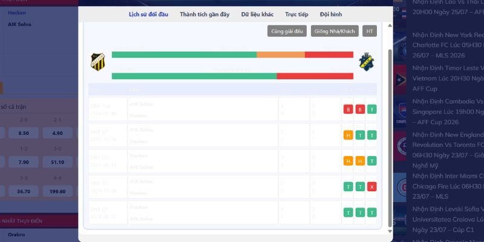Pick the 36.70 odds for 3-3
This screenshot has height=242, width=484.
[24, 191]
